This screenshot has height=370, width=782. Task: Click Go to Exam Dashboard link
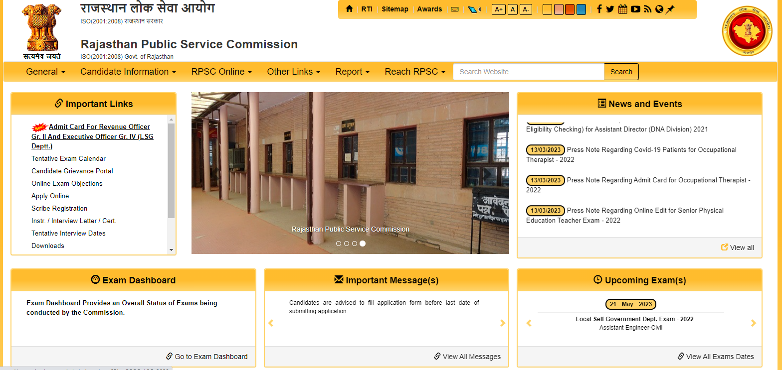tap(207, 357)
